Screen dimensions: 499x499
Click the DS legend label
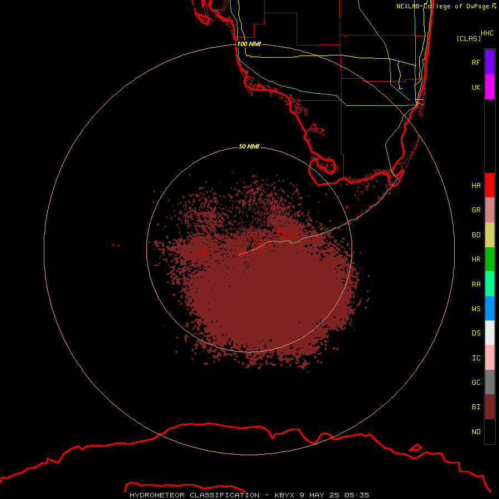(x=476, y=333)
